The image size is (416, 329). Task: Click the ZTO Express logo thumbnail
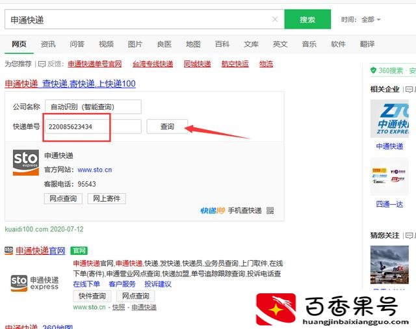(x=389, y=118)
